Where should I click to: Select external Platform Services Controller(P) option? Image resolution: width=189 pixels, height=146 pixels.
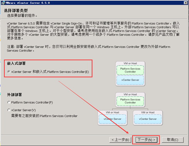click(x=9, y=102)
